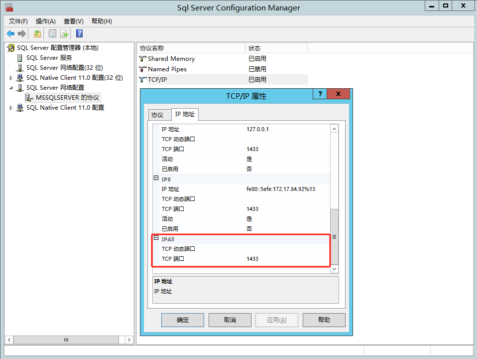This screenshot has width=477, height=359.
Task: Click the left tree pane scroll right arrow
Action: pyautogui.click(x=129, y=340)
